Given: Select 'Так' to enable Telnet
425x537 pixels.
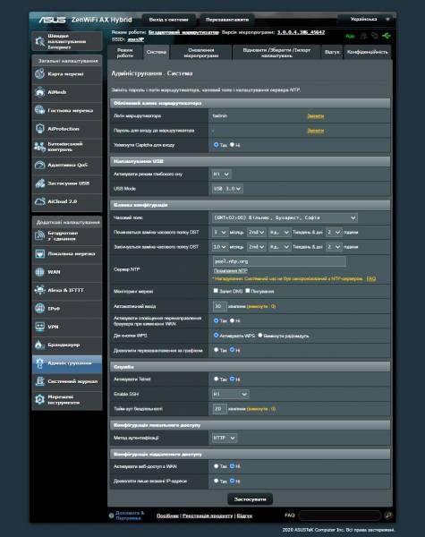Looking at the screenshot, I should click(217, 379).
